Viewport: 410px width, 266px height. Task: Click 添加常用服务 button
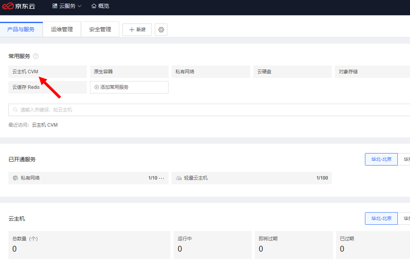(x=129, y=87)
